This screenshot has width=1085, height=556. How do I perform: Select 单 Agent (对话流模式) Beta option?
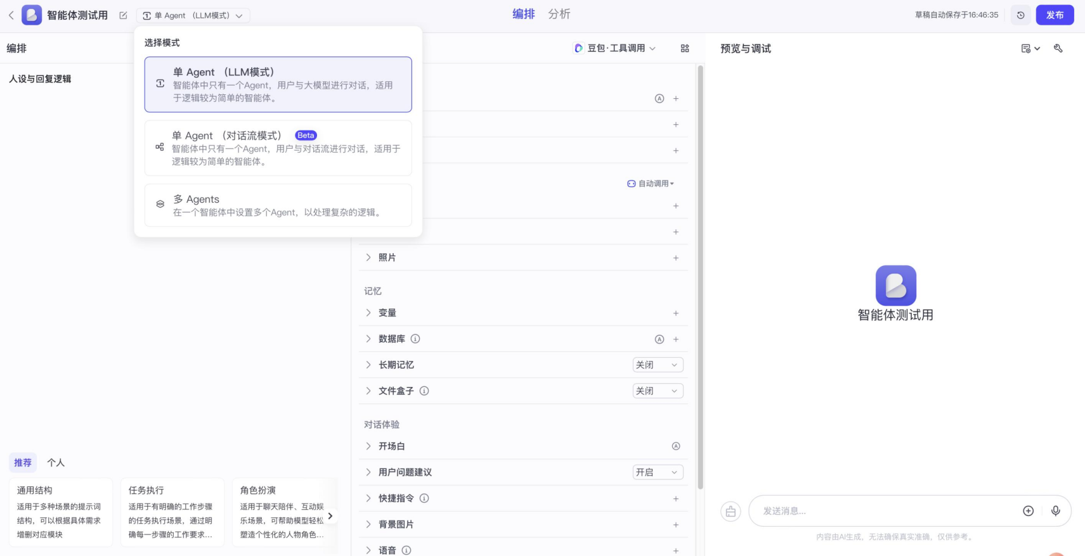click(278, 148)
